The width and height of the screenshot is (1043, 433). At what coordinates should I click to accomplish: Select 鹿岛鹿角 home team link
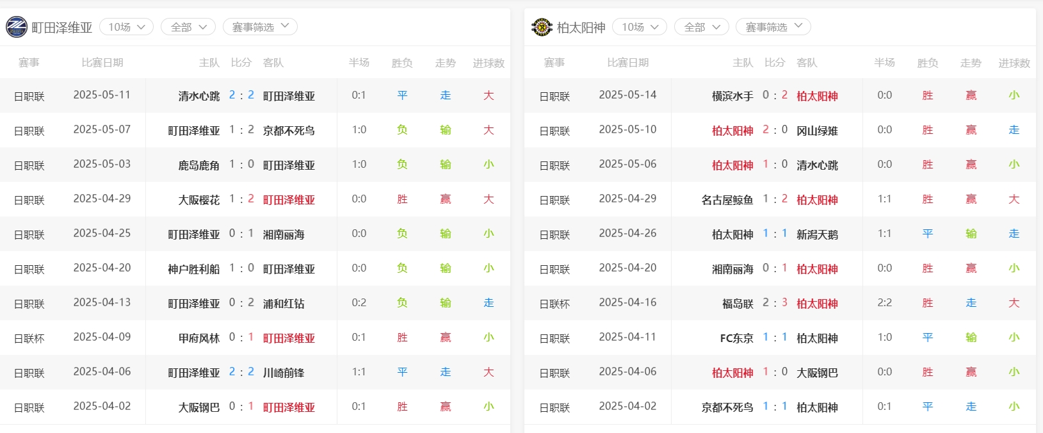point(198,165)
